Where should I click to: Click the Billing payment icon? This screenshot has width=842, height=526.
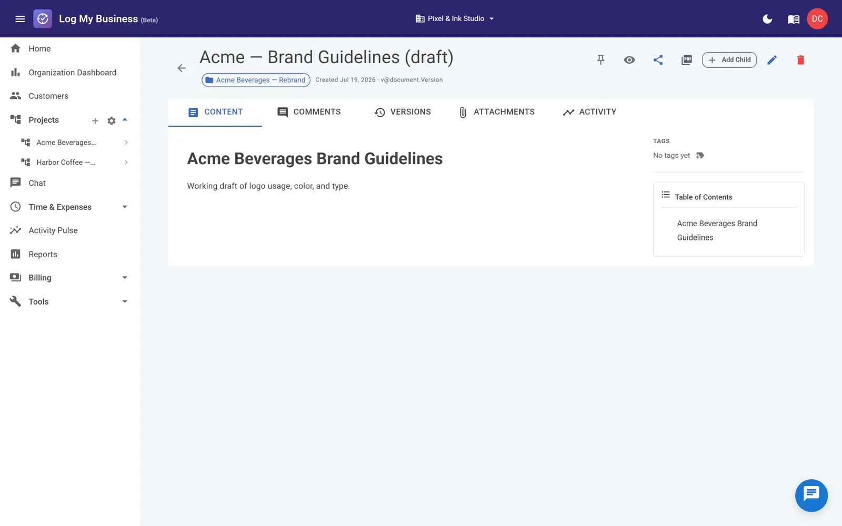[16, 277]
